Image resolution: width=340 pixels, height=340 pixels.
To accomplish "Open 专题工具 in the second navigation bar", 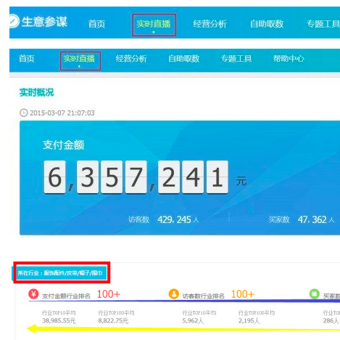I will coord(236,59).
